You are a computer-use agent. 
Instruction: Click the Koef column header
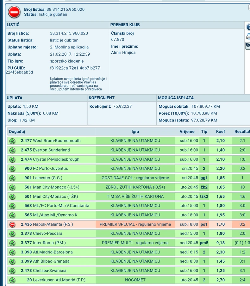(221, 132)
